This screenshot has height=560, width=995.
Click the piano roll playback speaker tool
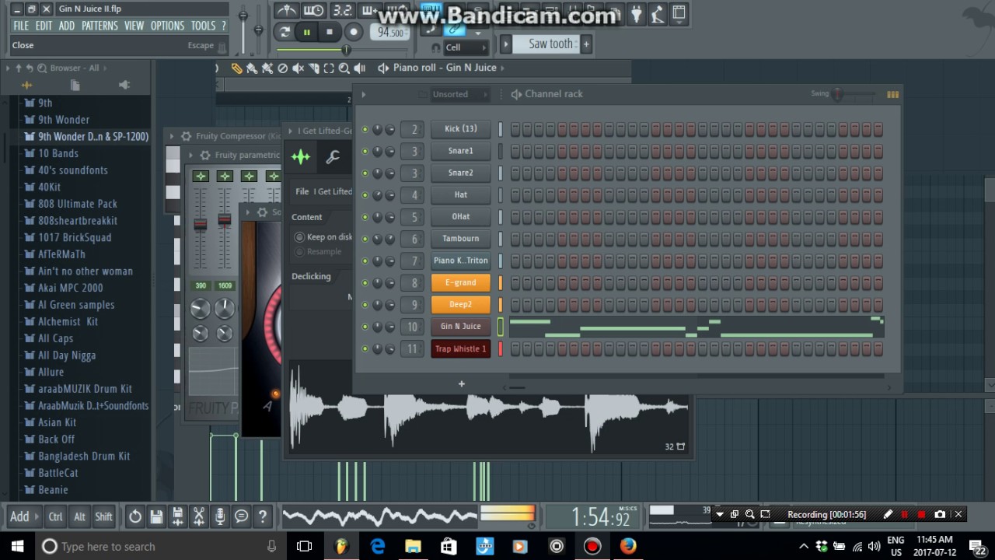(359, 68)
